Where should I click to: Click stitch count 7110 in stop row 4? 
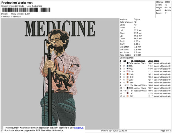point(131,71)
